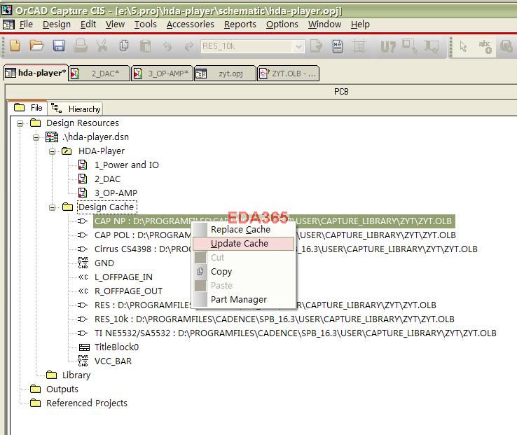
Task: Open the part selector dropdown arrow
Action: click(x=298, y=46)
